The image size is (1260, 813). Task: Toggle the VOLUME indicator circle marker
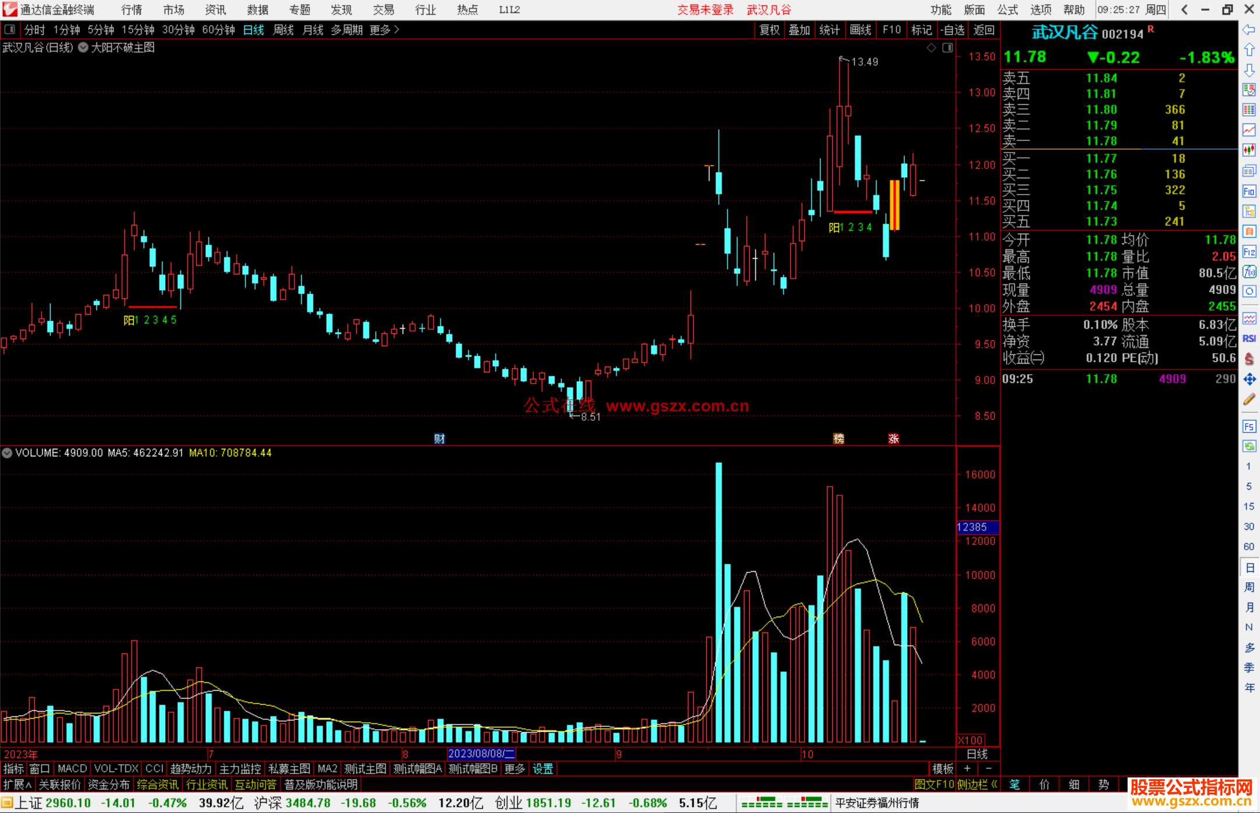[7, 453]
